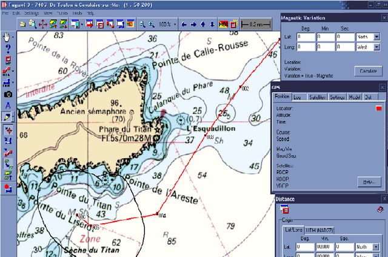
Task: Click the Lat degrees field in Magnetic Variation
Action: point(306,37)
